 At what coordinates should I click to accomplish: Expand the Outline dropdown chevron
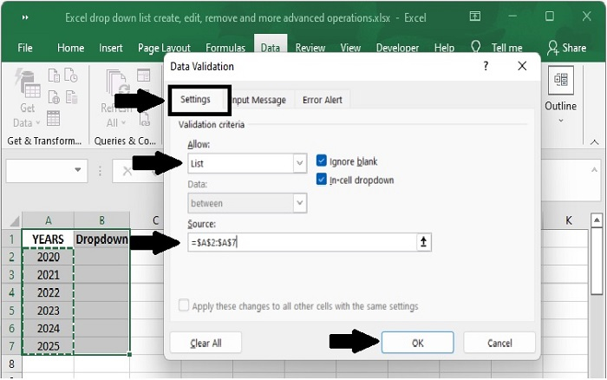pos(560,121)
